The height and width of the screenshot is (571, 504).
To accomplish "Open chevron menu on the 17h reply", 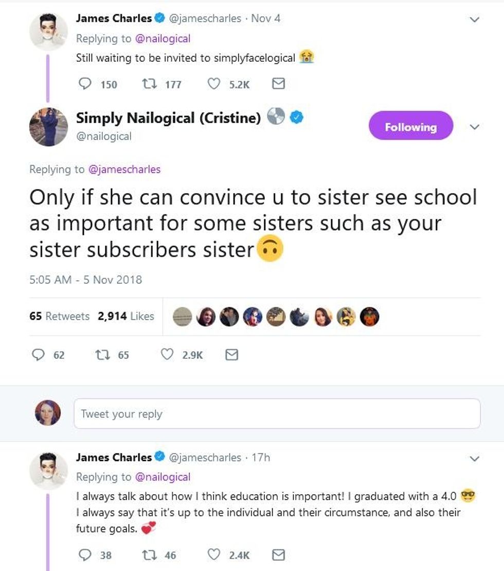I will pyautogui.click(x=475, y=458).
